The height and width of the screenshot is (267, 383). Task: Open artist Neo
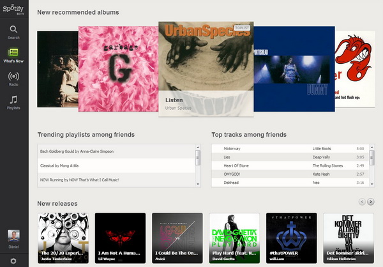(x=316, y=183)
